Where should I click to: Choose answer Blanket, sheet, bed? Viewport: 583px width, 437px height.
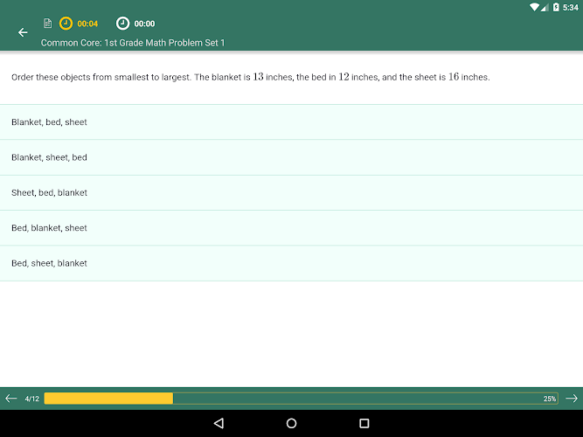point(292,157)
